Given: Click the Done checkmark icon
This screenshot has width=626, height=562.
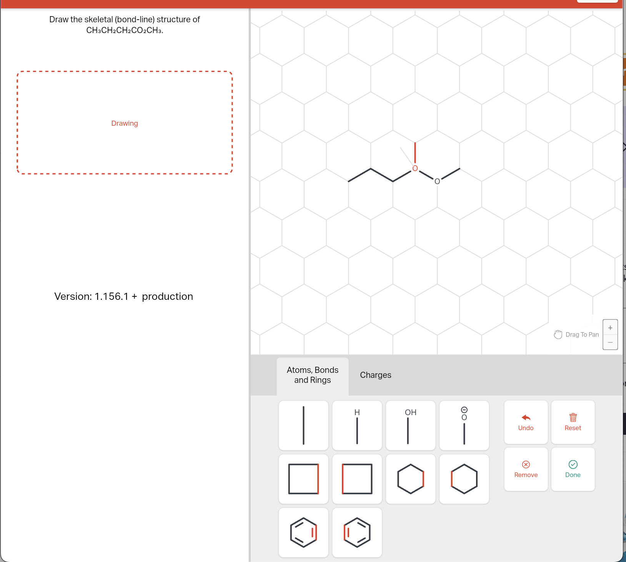Looking at the screenshot, I should (573, 465).
